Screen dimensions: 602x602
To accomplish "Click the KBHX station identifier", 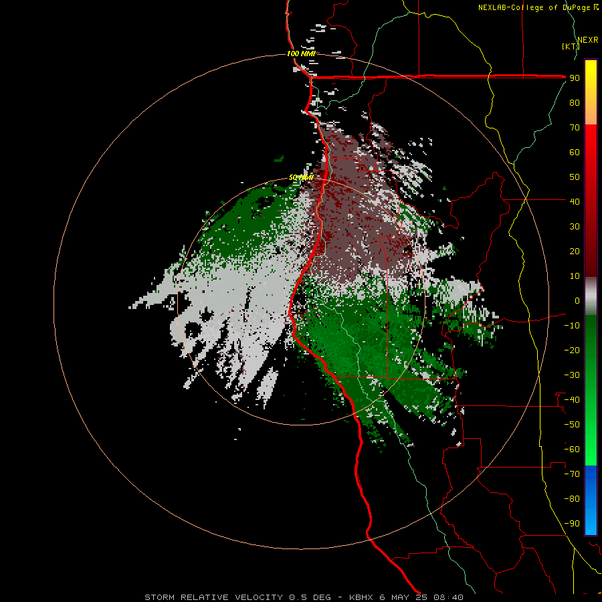I will (x=361, y=597).
